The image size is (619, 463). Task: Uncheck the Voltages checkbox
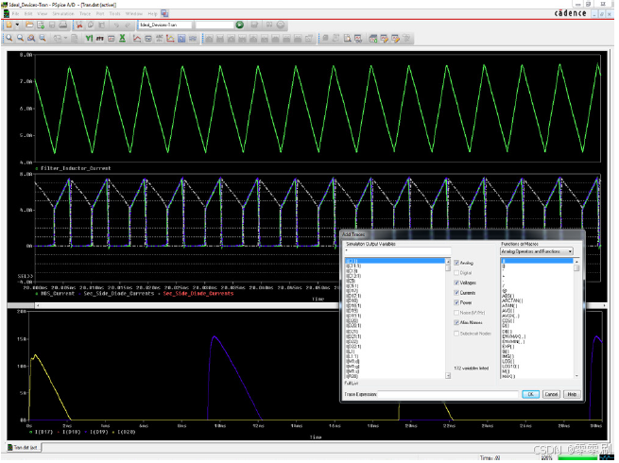[456, 283]
